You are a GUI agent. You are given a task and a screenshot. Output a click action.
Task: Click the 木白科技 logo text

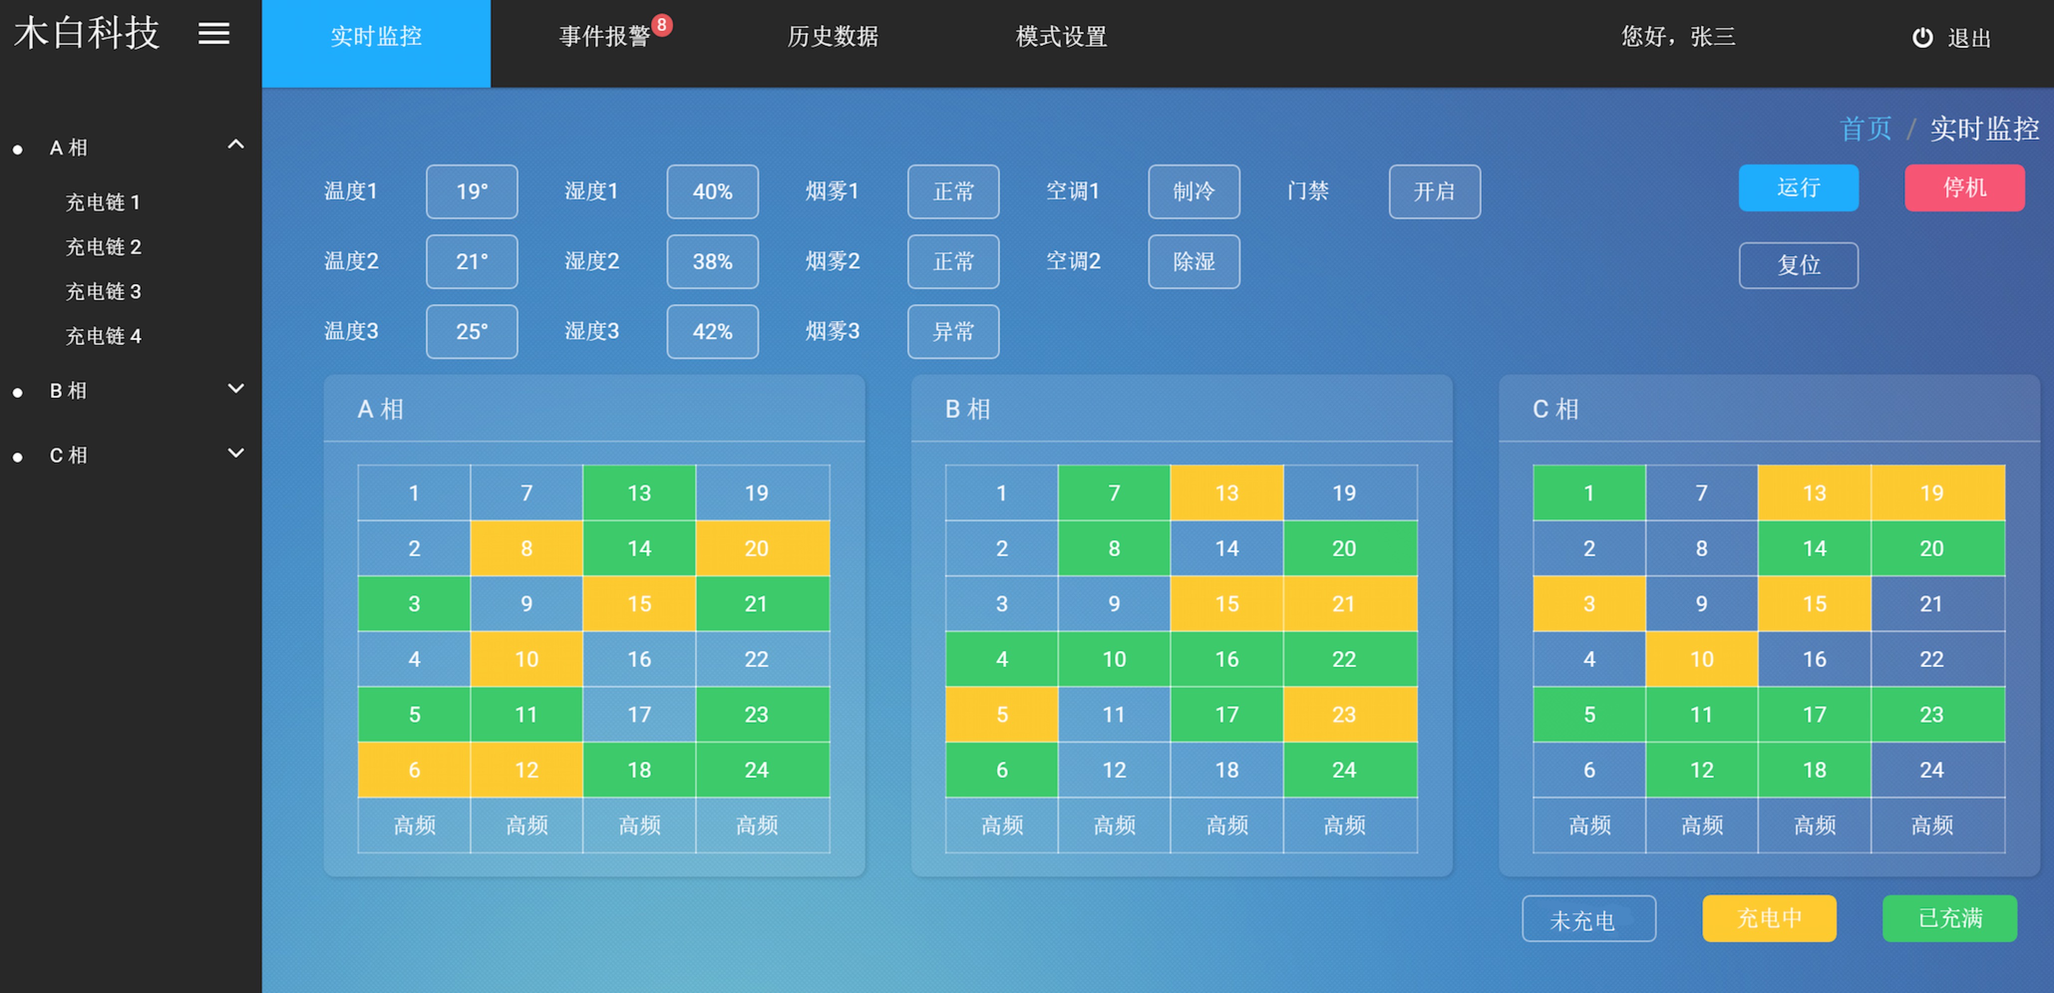tap(87, 33)
